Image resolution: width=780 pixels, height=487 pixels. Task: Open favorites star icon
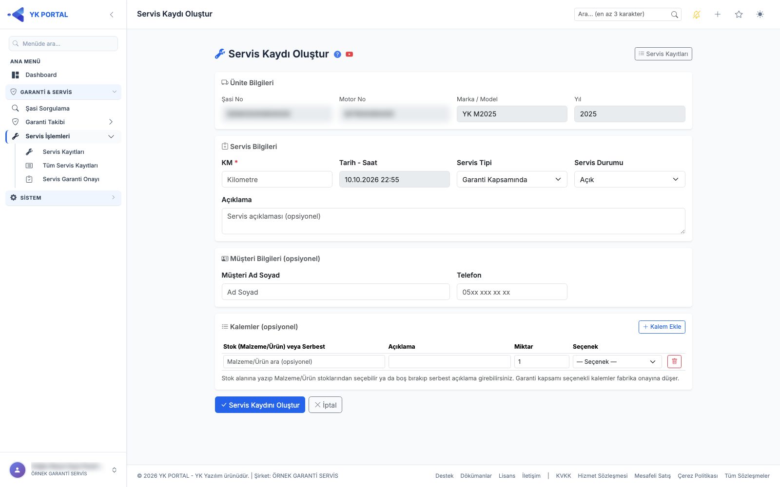pyautogui.click(x=739, y=15)
